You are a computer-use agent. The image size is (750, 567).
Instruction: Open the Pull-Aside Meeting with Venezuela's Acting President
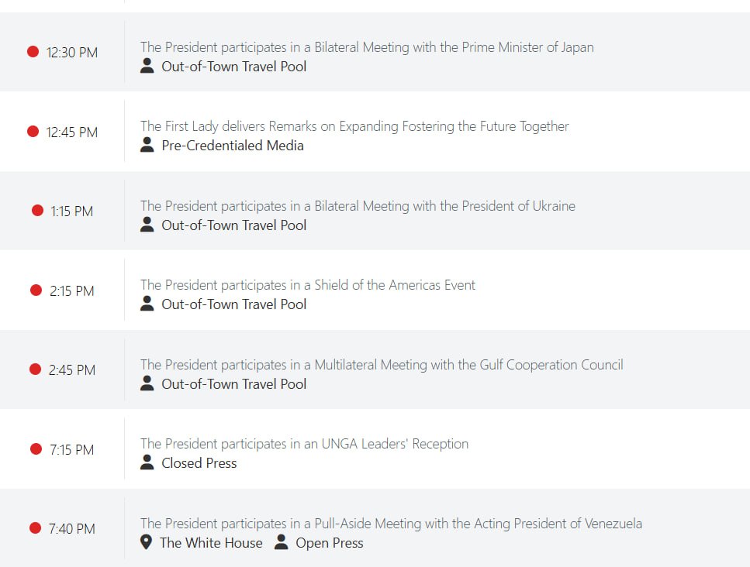pyautogui.click(x=391, y=524)
